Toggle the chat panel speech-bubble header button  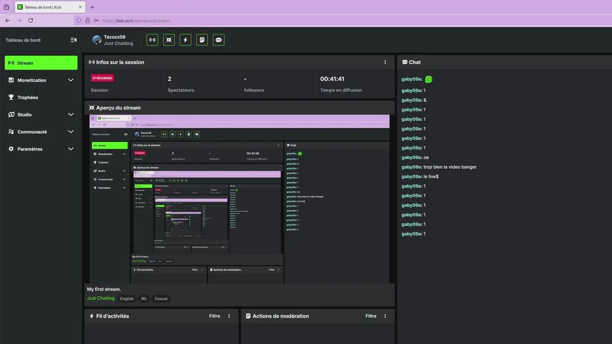pyautogui.click(x=219, y=40)
